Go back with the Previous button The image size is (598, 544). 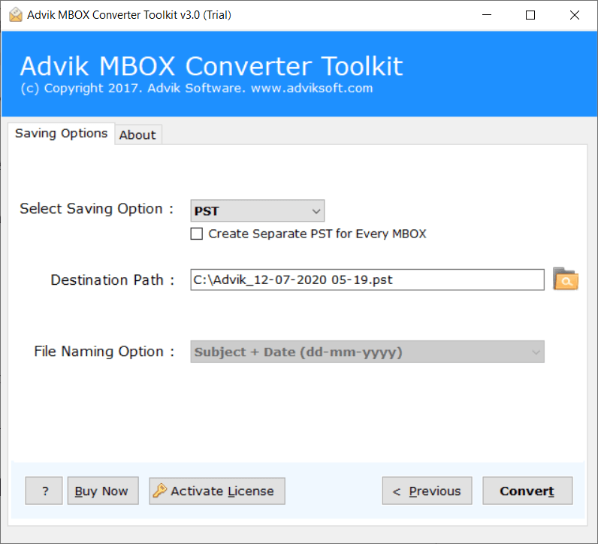(x=427, y=491)
